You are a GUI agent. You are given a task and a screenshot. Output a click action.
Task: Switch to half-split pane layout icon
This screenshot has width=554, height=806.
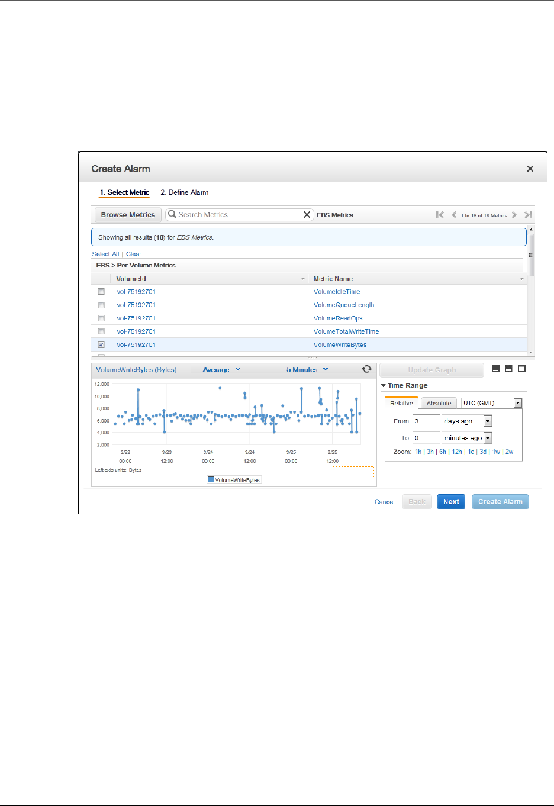click(x=508, y=369)
